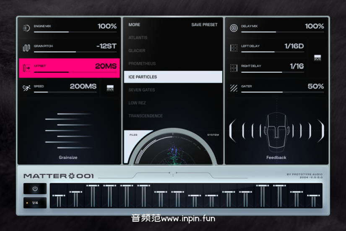This screenshot has width=346, height=231.
Task: Click the Gater diagonal stripes icon
Action: tap(234, 88)
